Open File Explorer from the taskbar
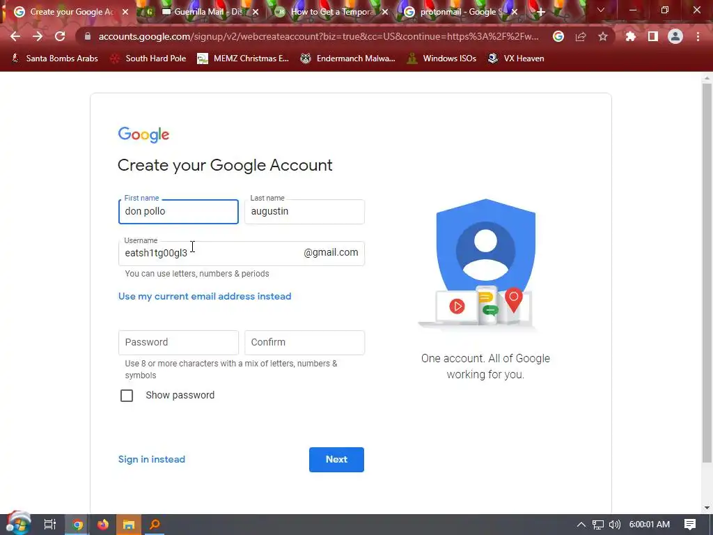713x535 pixels. pos(129,525)
